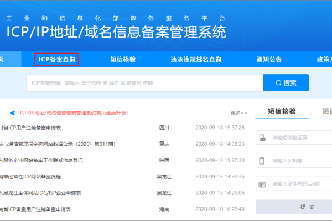This screenshot has height=221, width=332.
Task: Click the blue 搜索 search button
Action: [286, 83]
